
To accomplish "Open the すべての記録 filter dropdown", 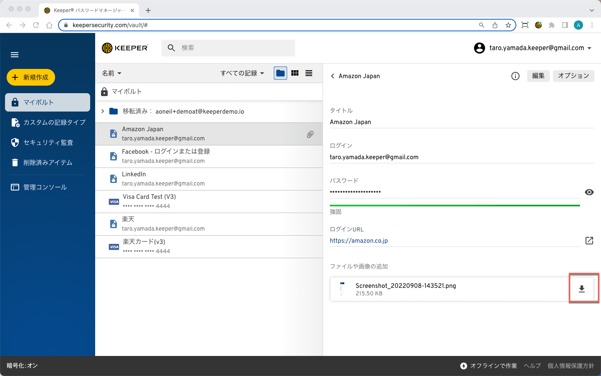I will pyautogui.click(x=242, y=73).
